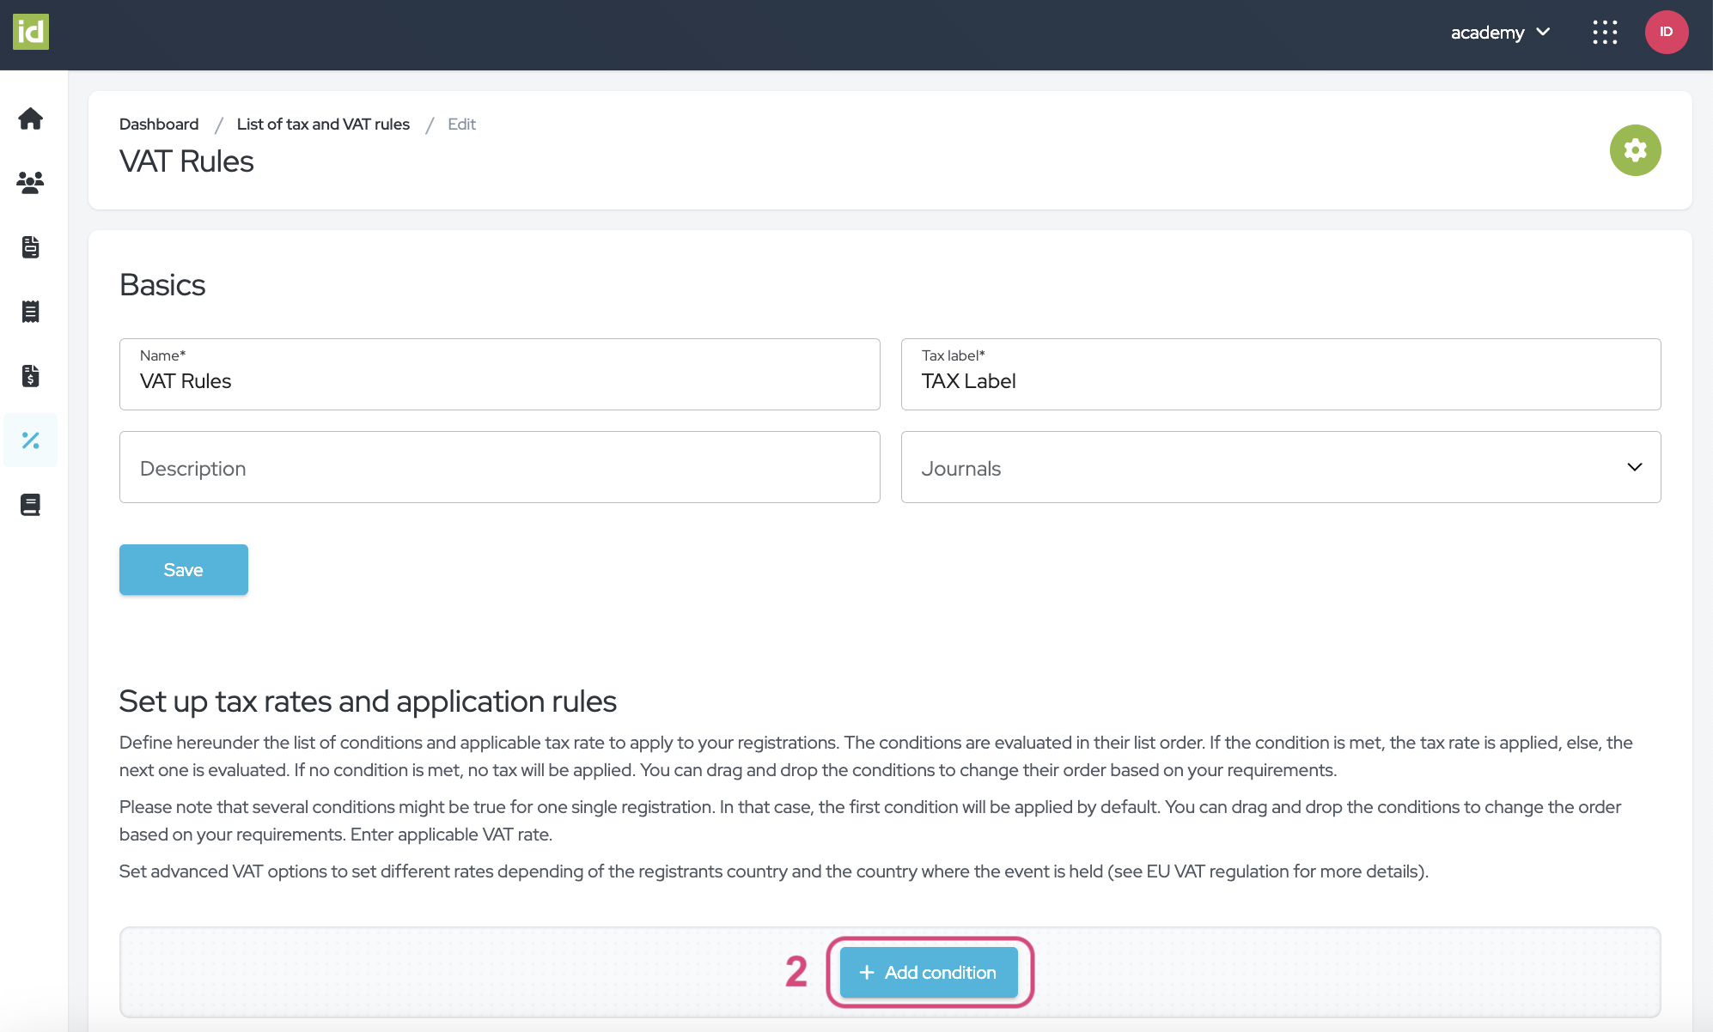Click Add condition button
The image size is (1713, 1032).
[x=928, y=972]
